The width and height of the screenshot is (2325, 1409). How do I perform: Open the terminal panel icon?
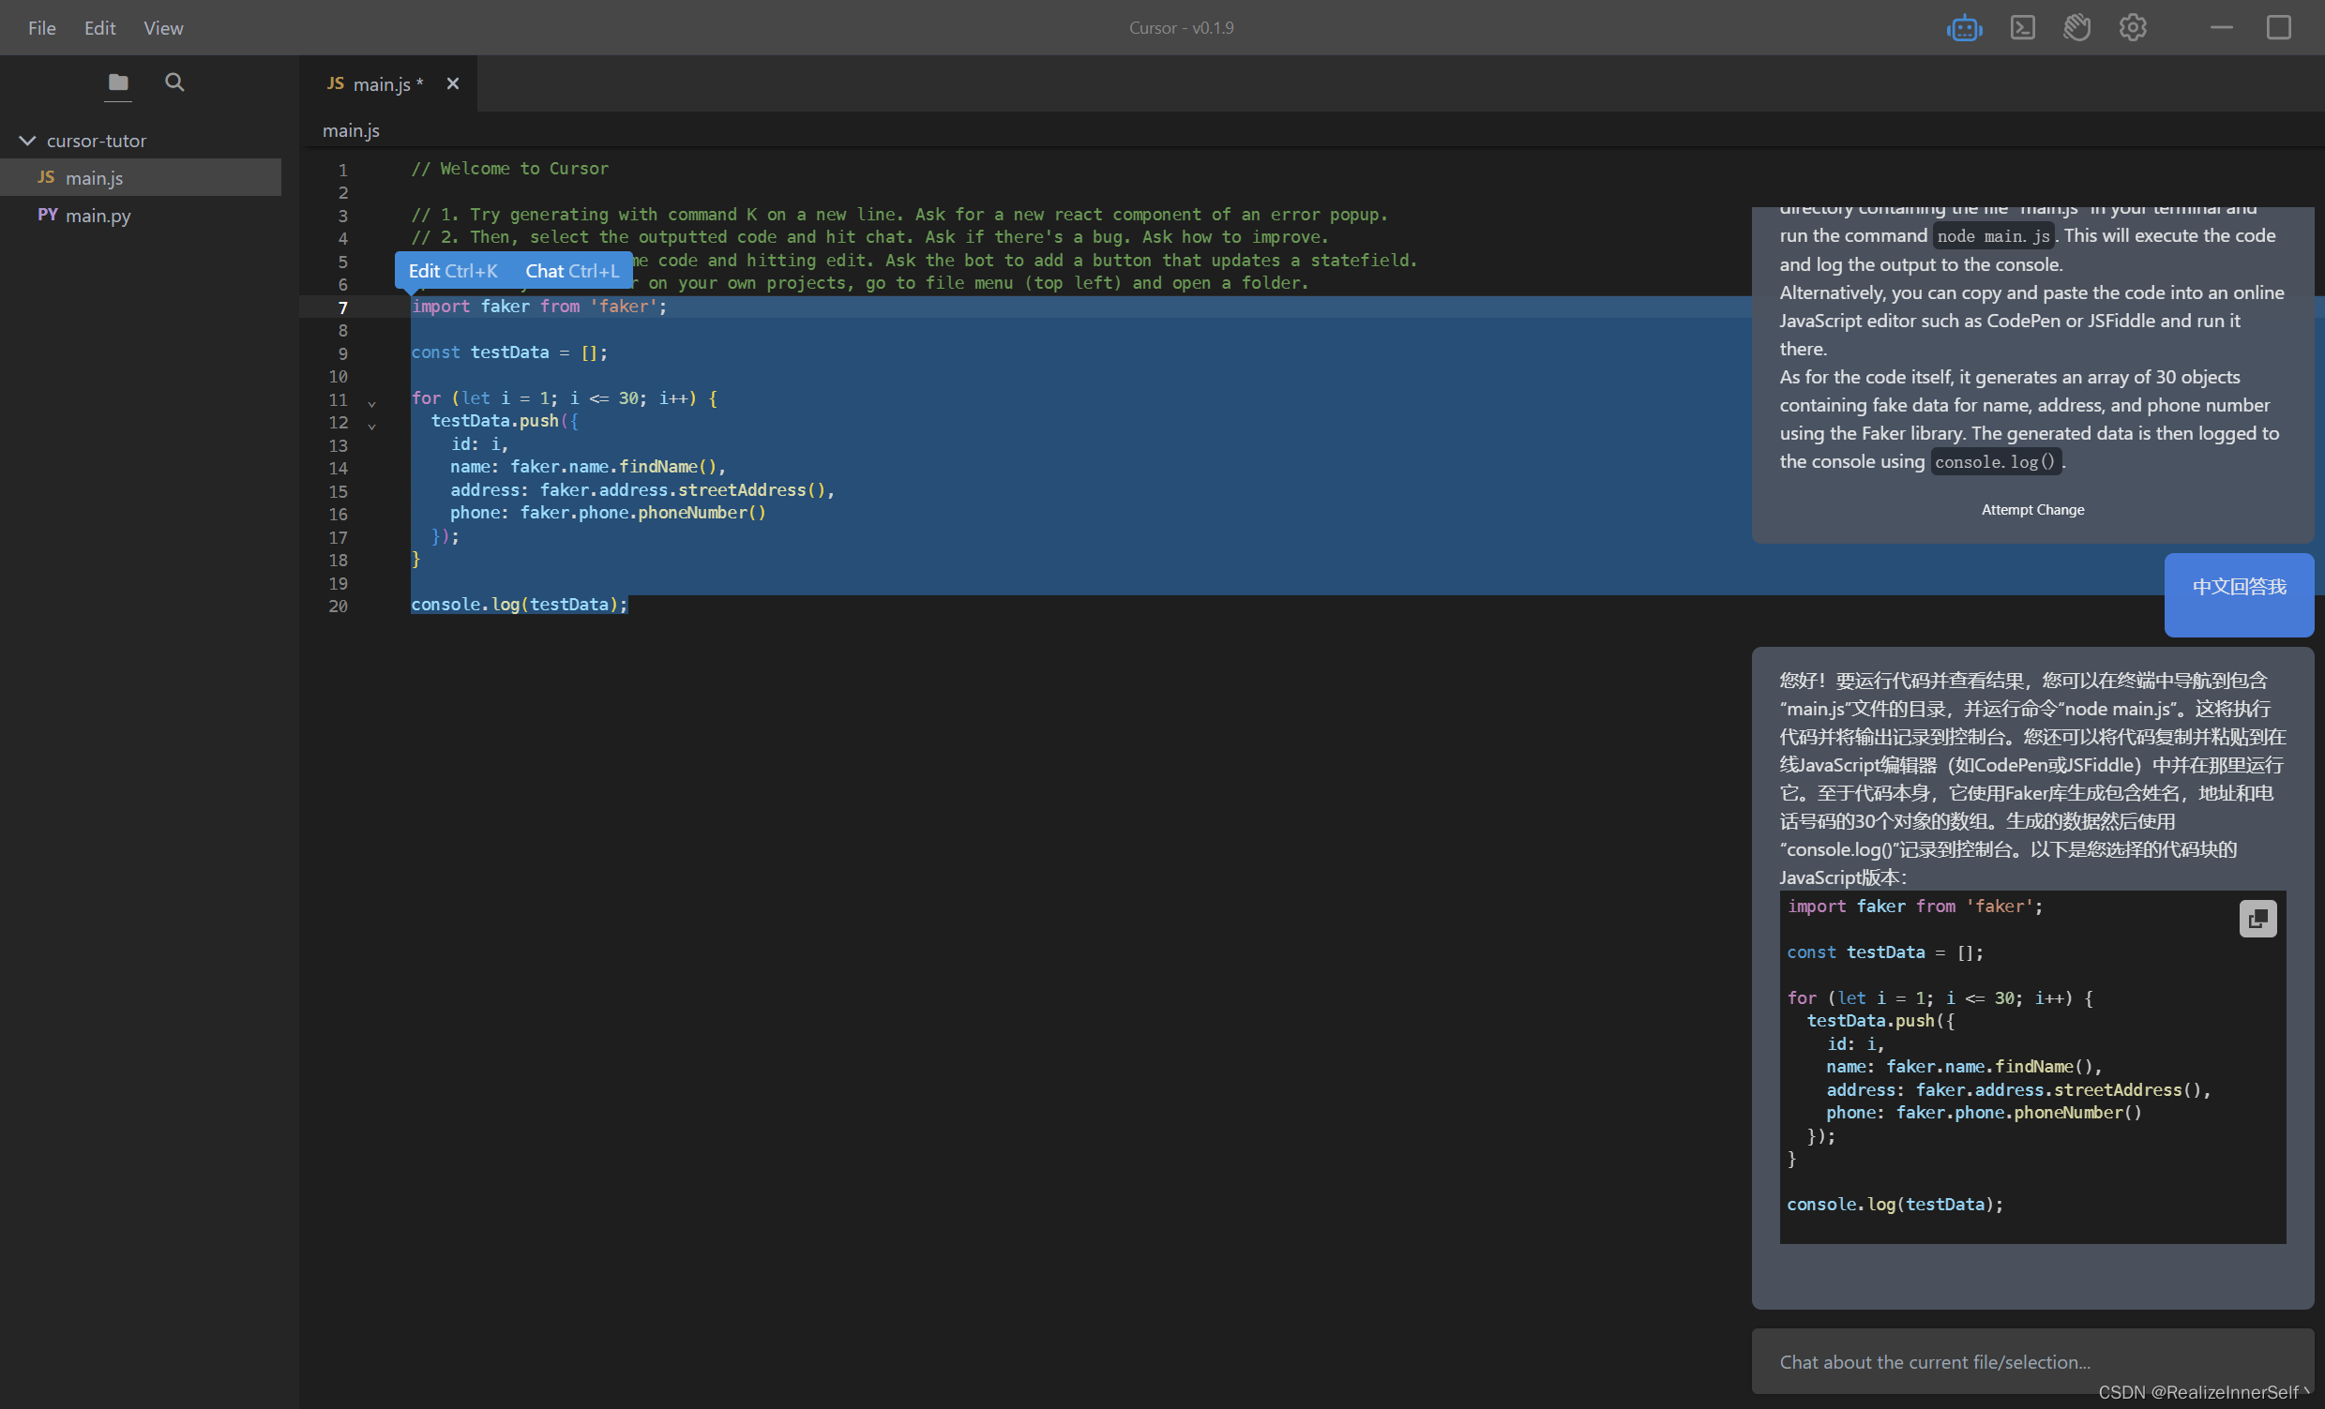tap(2022, 27)
